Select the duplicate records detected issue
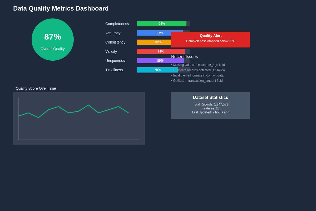This screenshot has height=211, width=316. 198,70
